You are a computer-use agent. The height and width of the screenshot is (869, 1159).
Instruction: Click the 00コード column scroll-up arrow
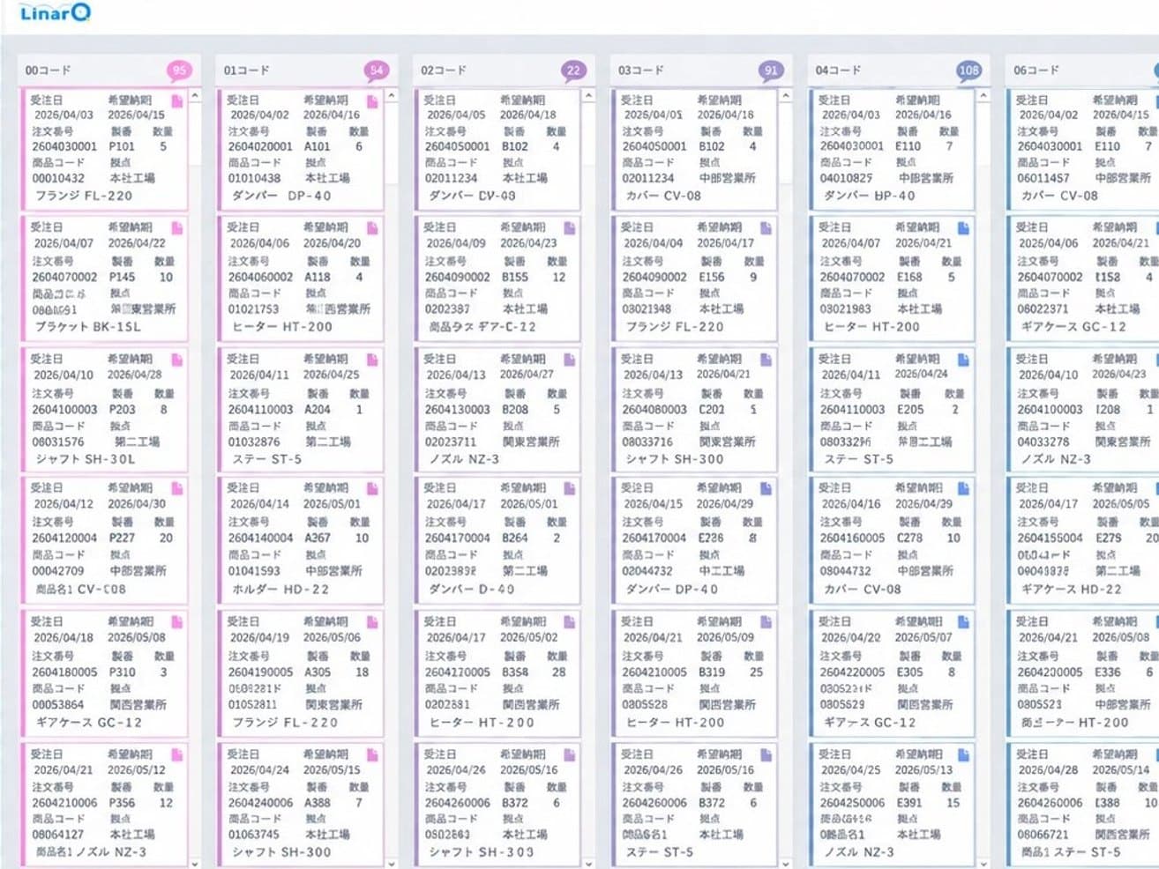tap(195, 95)
